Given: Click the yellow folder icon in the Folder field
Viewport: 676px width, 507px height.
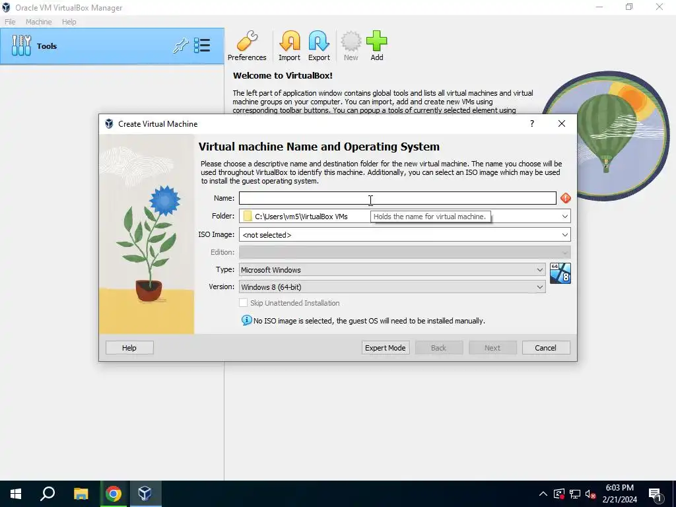Looking at the screenshot, I should [248, 216].
